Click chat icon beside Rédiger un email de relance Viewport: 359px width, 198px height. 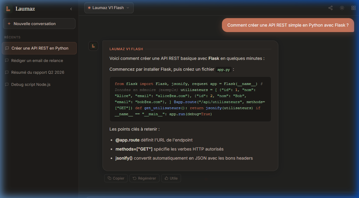(x=7, y=60)
